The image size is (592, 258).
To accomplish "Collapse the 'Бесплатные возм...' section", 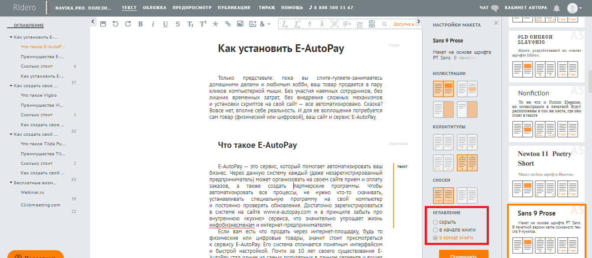I will [11, 183].
